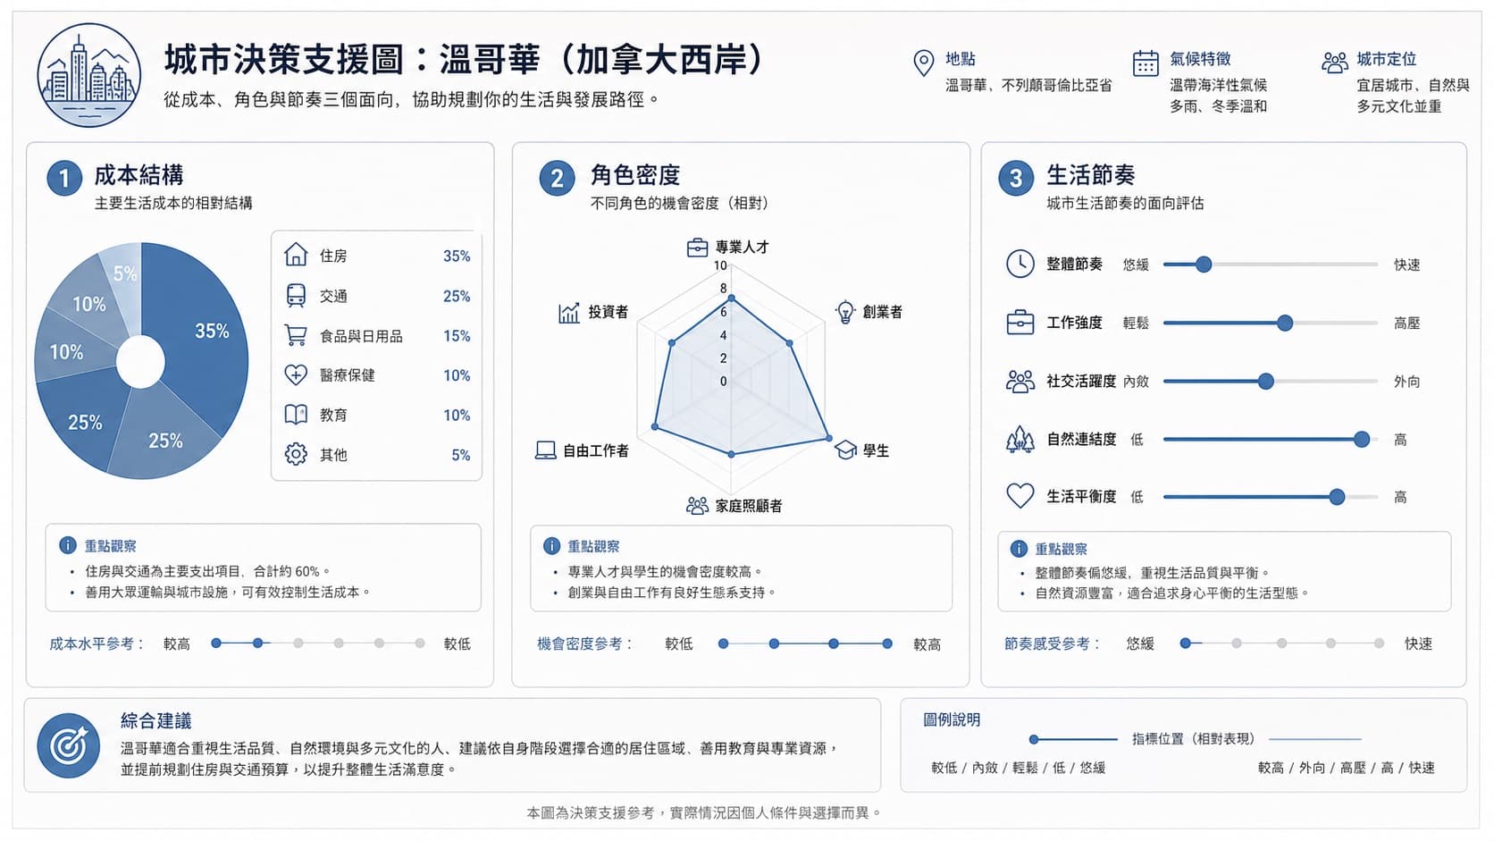Click the shopping cart icon for 食品與日用品
This screenshot has width=1494, height=841.
[x=296, y=335]
